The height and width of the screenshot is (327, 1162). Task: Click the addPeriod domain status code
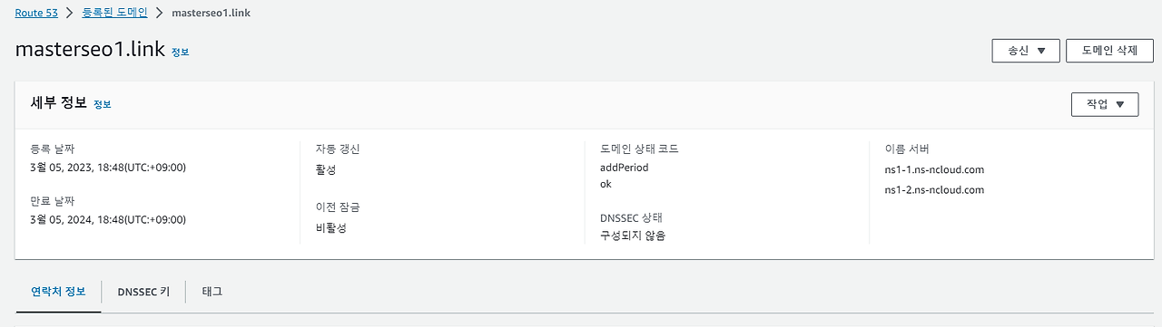[x=625, y=168]
